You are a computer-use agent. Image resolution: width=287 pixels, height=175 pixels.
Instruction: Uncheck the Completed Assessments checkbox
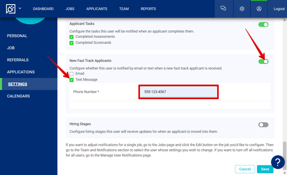[71, 37]
